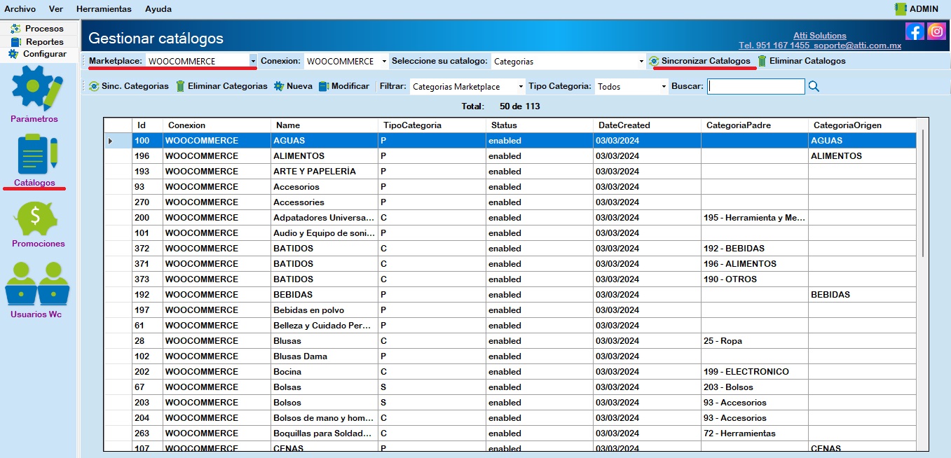Select the Reportes item in sidebar

pos(45,42)
